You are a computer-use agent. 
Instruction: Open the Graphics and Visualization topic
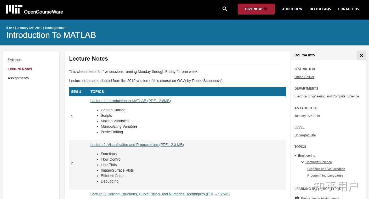(326, 169)
